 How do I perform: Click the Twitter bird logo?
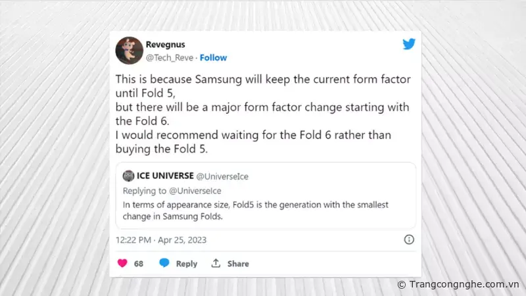click(409, 45)
